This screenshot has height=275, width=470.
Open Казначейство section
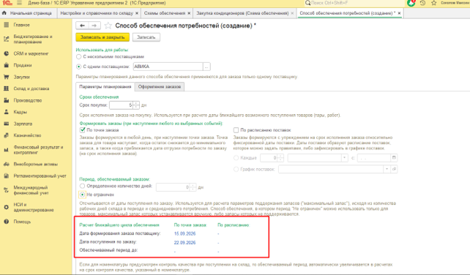click(27, 135)
